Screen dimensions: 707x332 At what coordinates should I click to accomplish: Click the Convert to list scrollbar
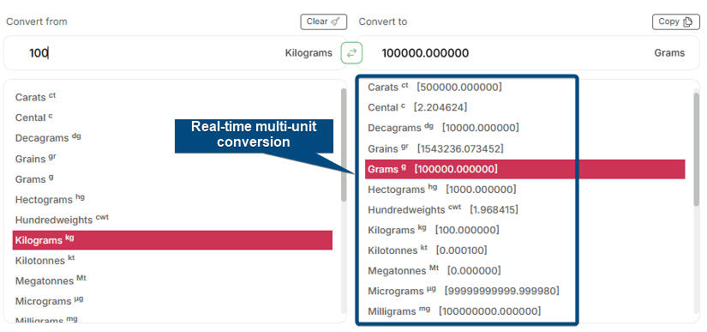pyautogui.click(x=696, y=149)
